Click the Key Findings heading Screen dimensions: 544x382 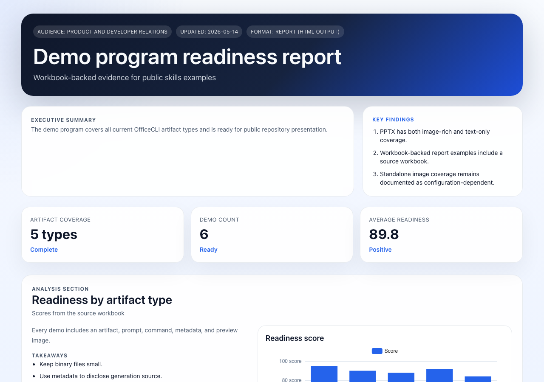393,120
